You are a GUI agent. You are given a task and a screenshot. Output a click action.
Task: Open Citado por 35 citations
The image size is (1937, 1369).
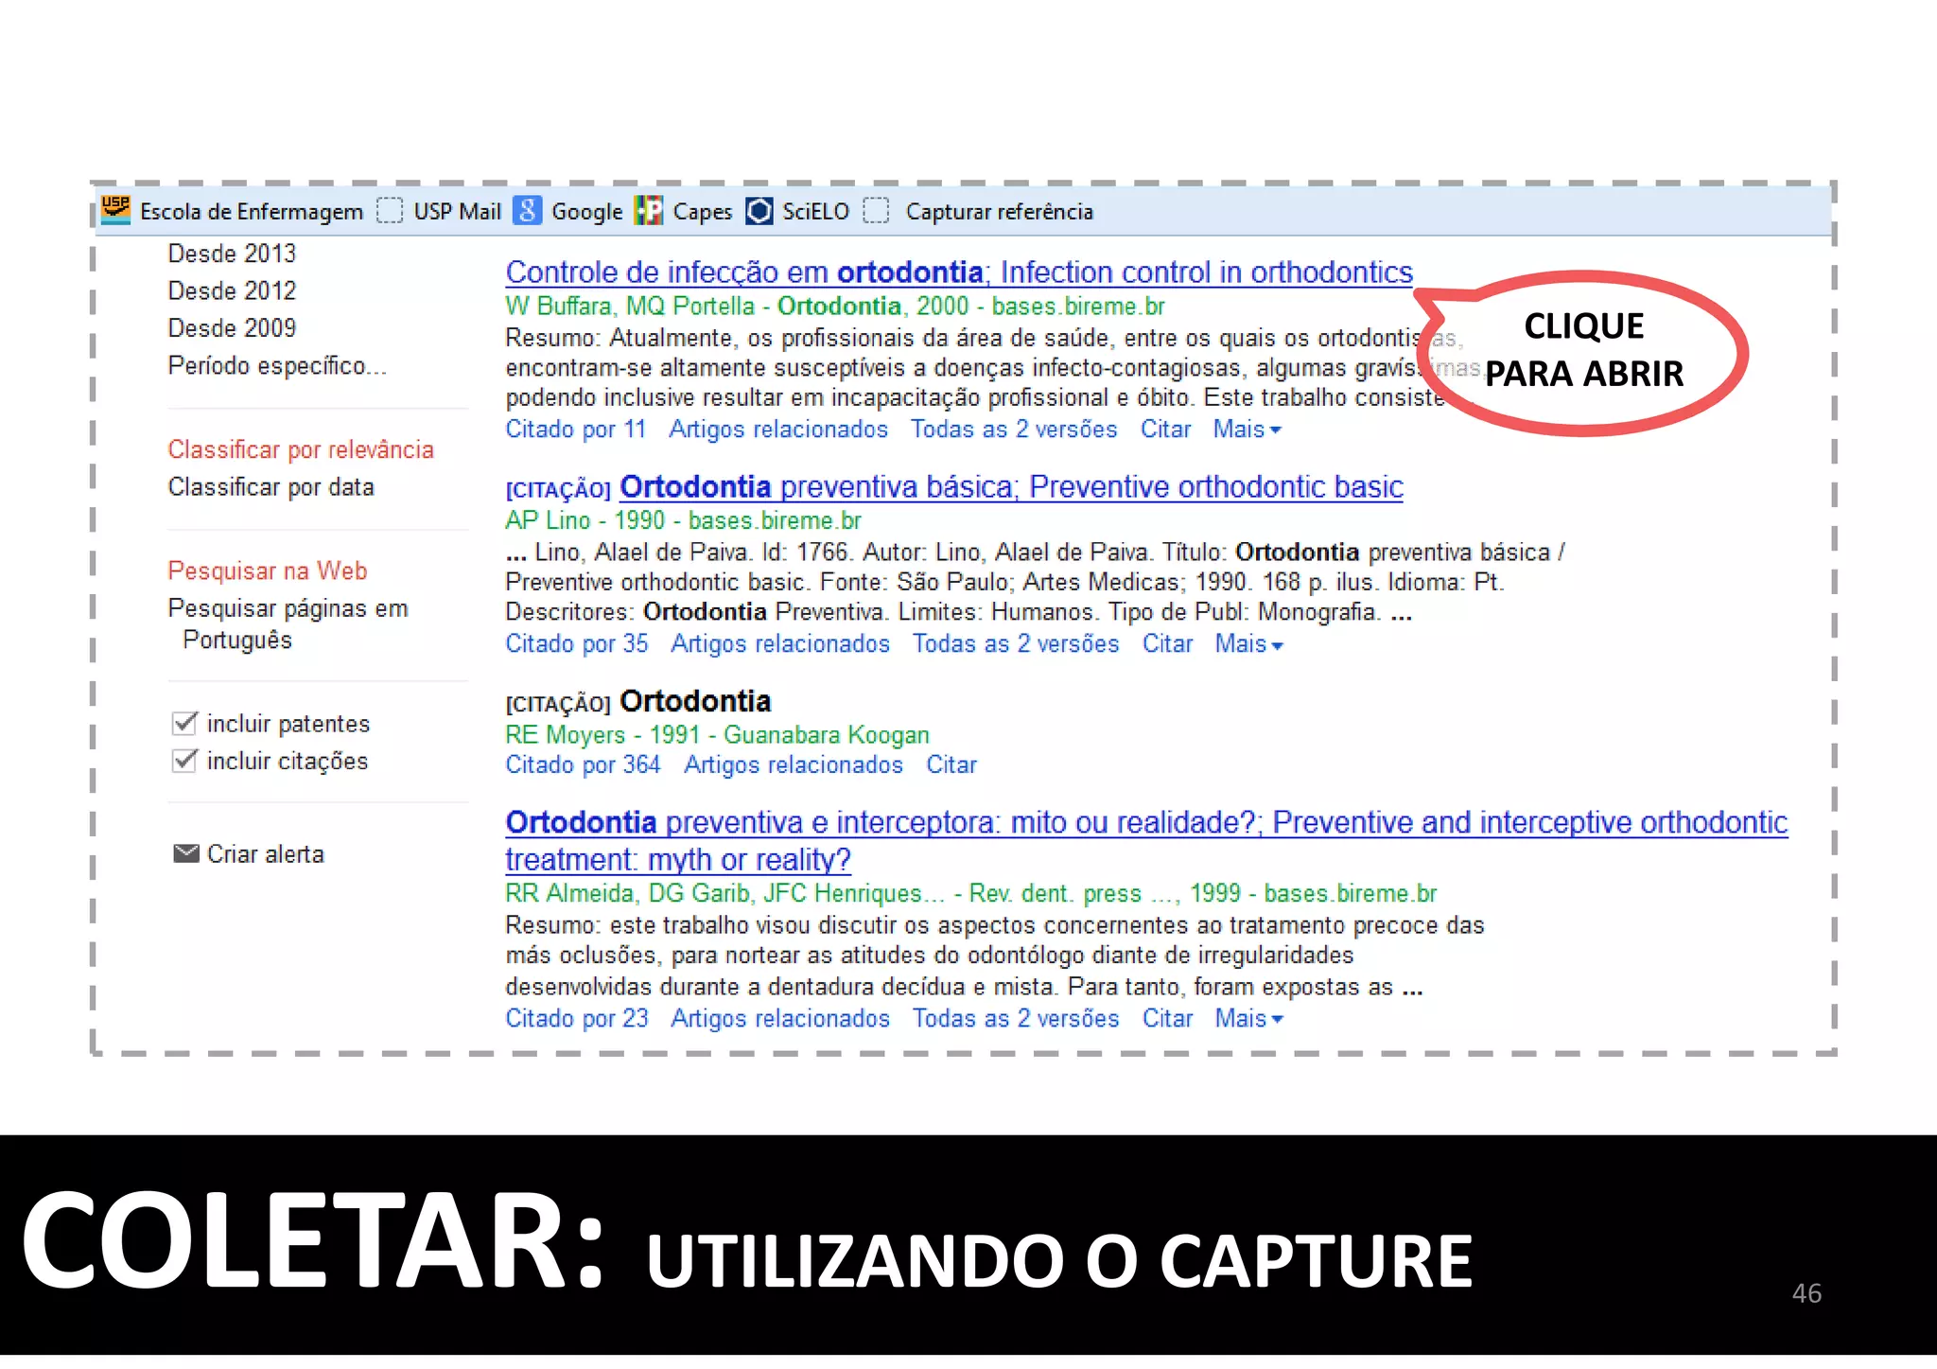tap(577, 644)
